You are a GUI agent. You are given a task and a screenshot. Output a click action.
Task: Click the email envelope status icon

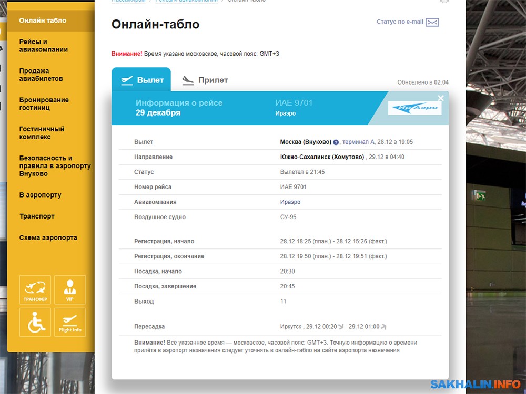point(432,22)
